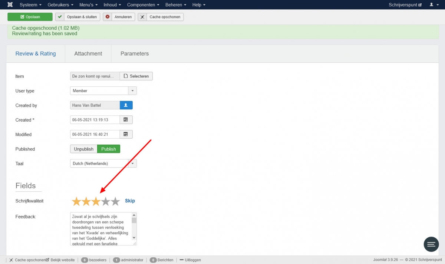Viewport: 445px width, 264px height.
Task: Switch to the Attachment tab
Action: (88, 54)
